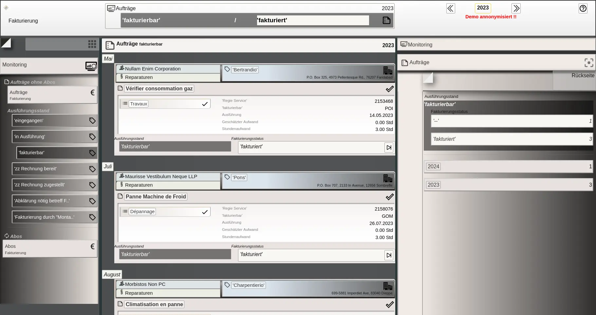Go to next year with double-right arrow
Image resolution: width=596 pixels, height=315 pixels.
point(516,8)
